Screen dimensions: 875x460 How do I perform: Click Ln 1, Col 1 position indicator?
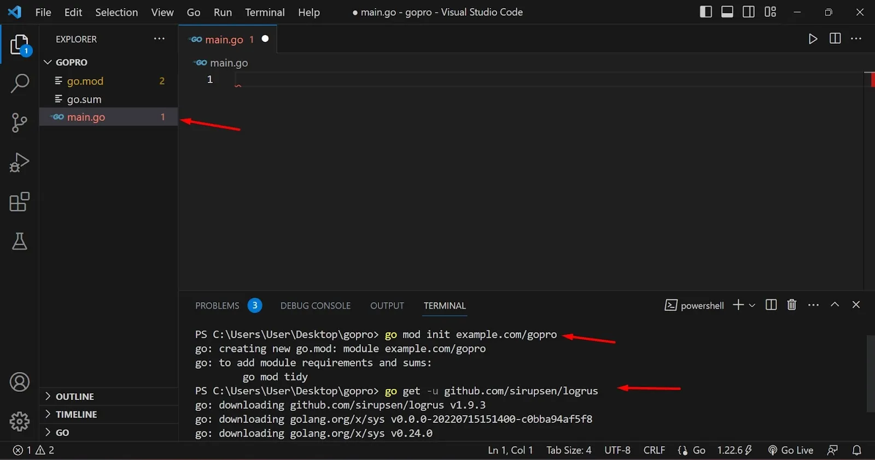[510, 450]
